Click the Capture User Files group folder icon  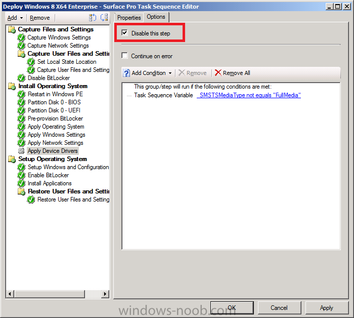coord(21,54)
